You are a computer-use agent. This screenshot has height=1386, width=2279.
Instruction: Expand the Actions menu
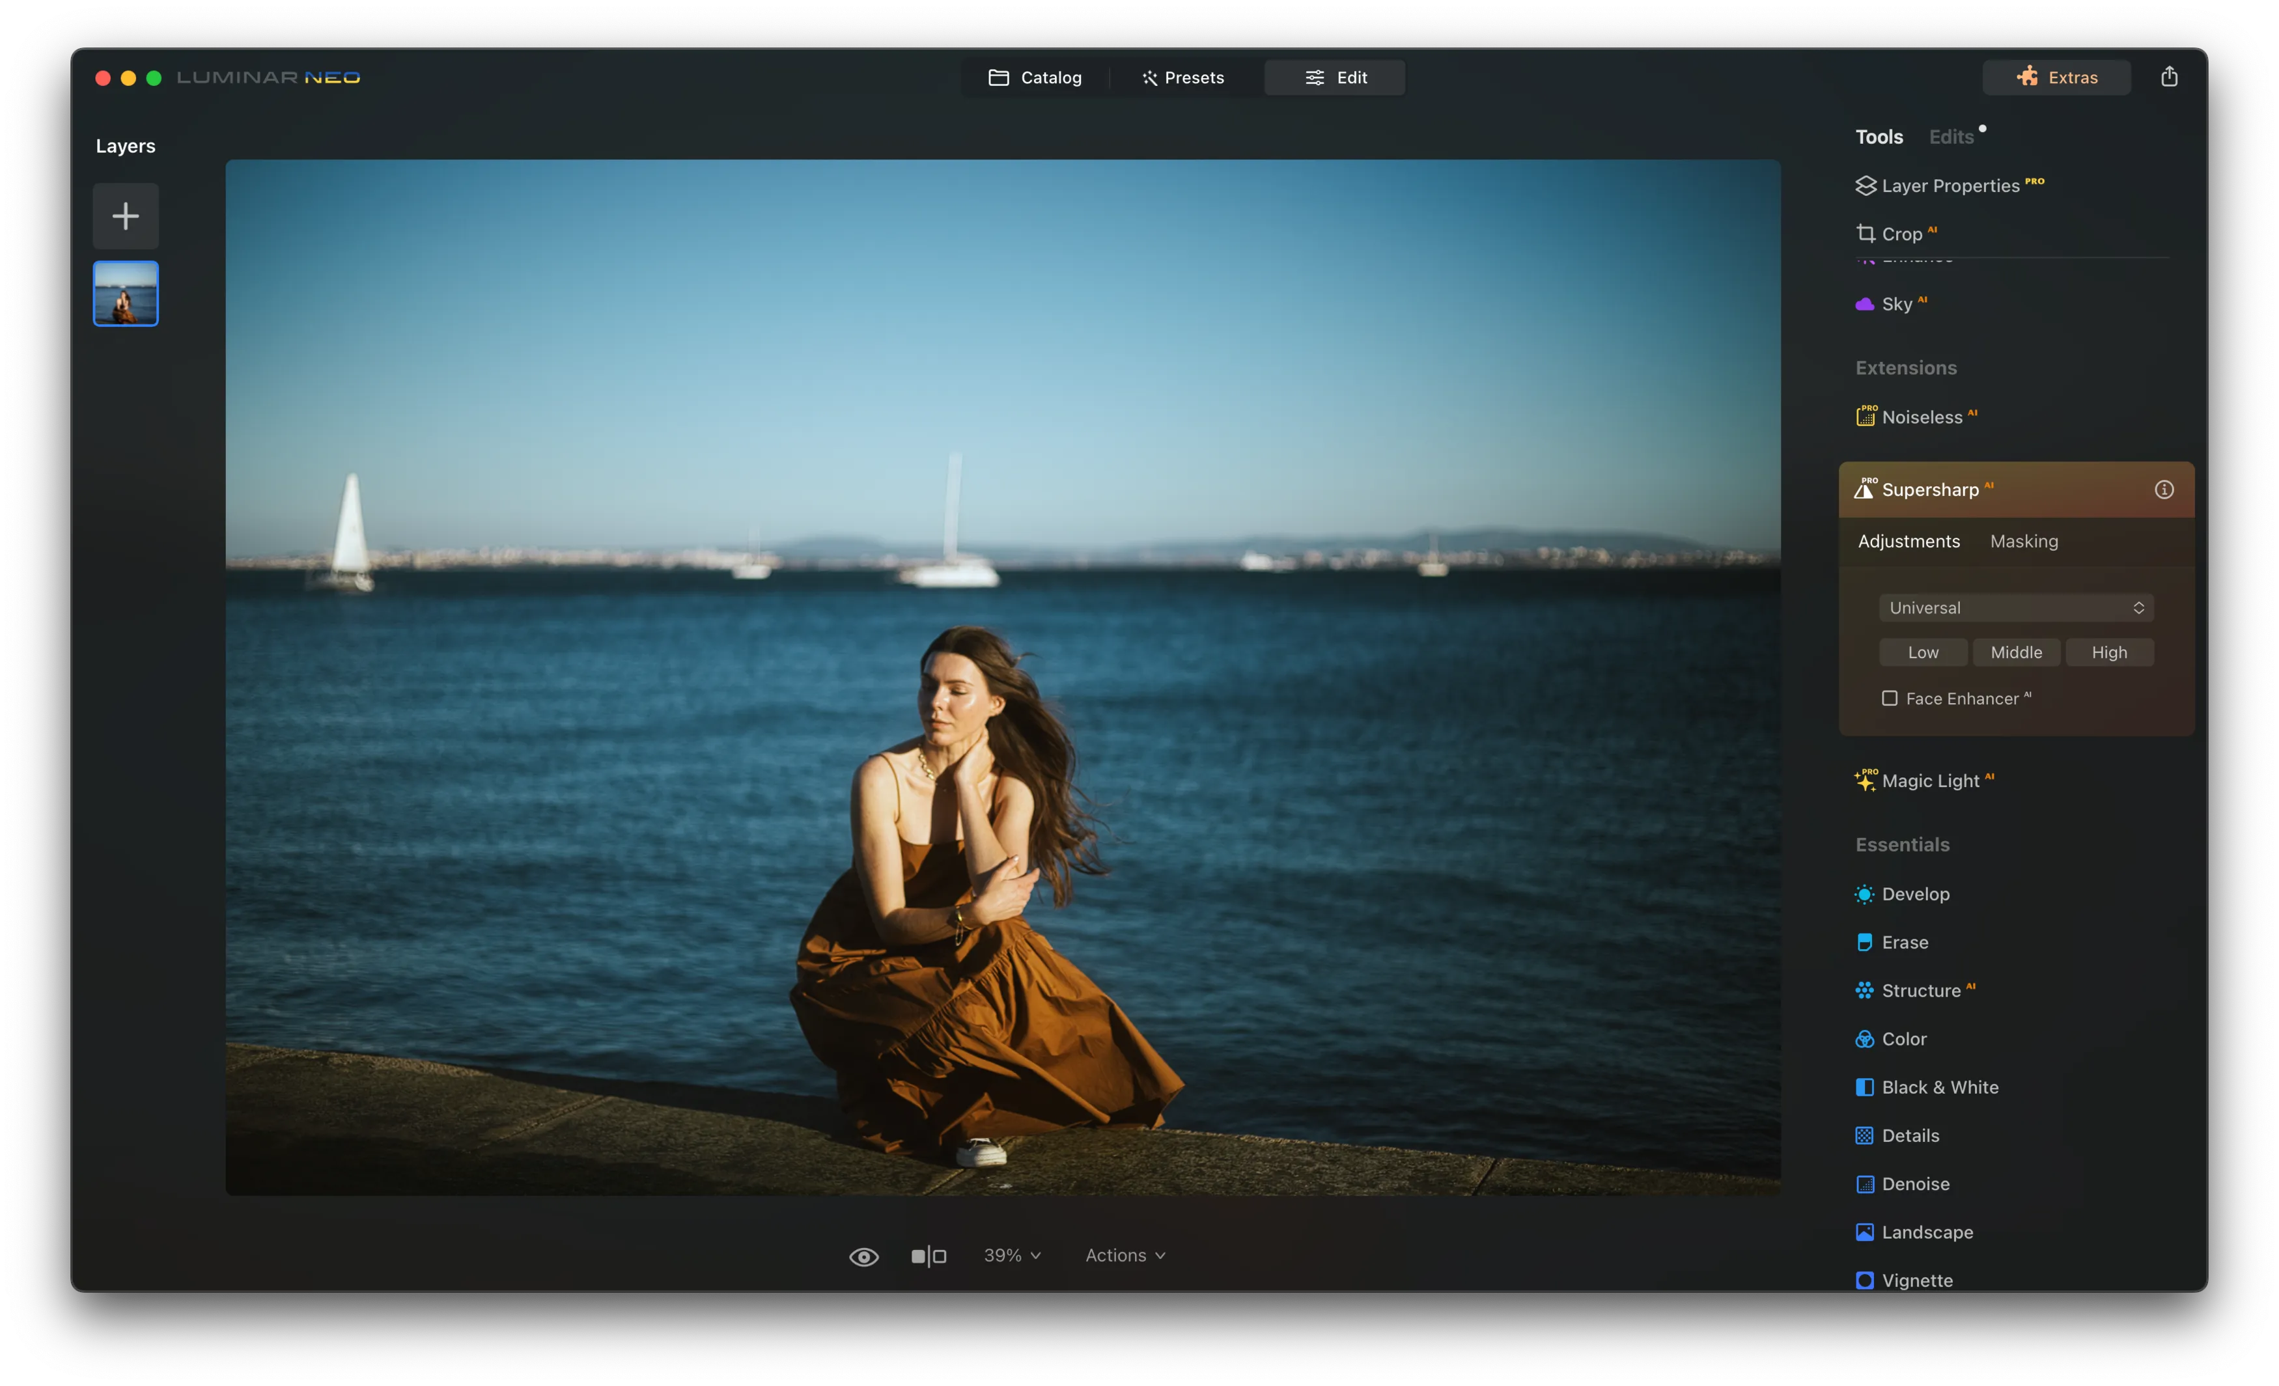click(1124, 1256)
